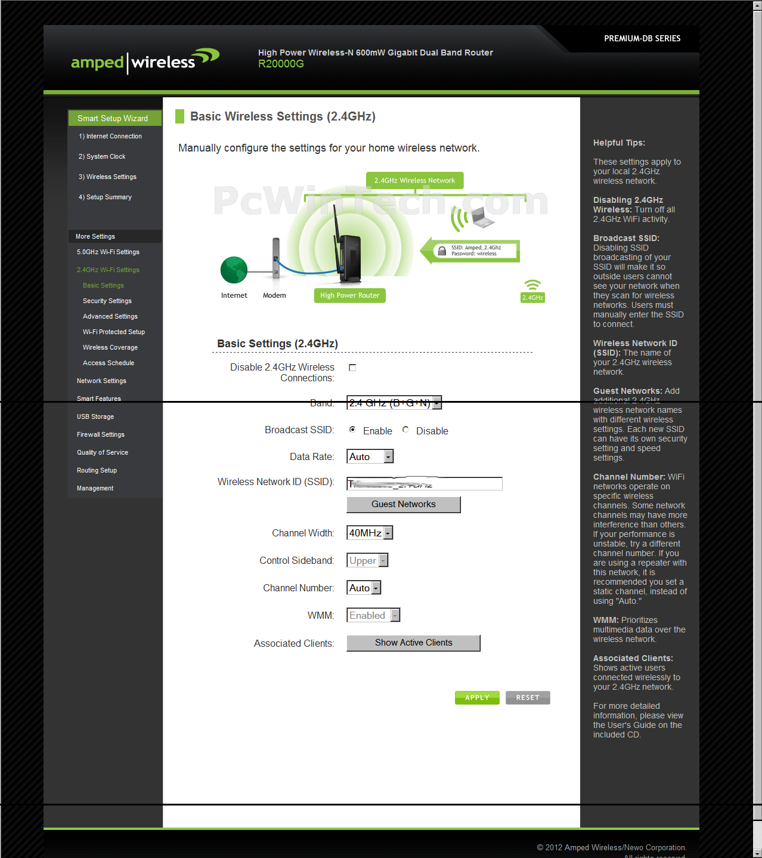Viewport: 762px width, 858px height.
Task: Click the gray RESET button
Action: click(528, 697)
